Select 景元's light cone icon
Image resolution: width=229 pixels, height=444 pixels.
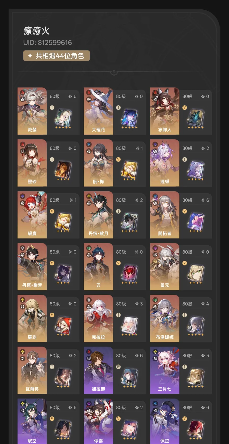click(196, 274)
